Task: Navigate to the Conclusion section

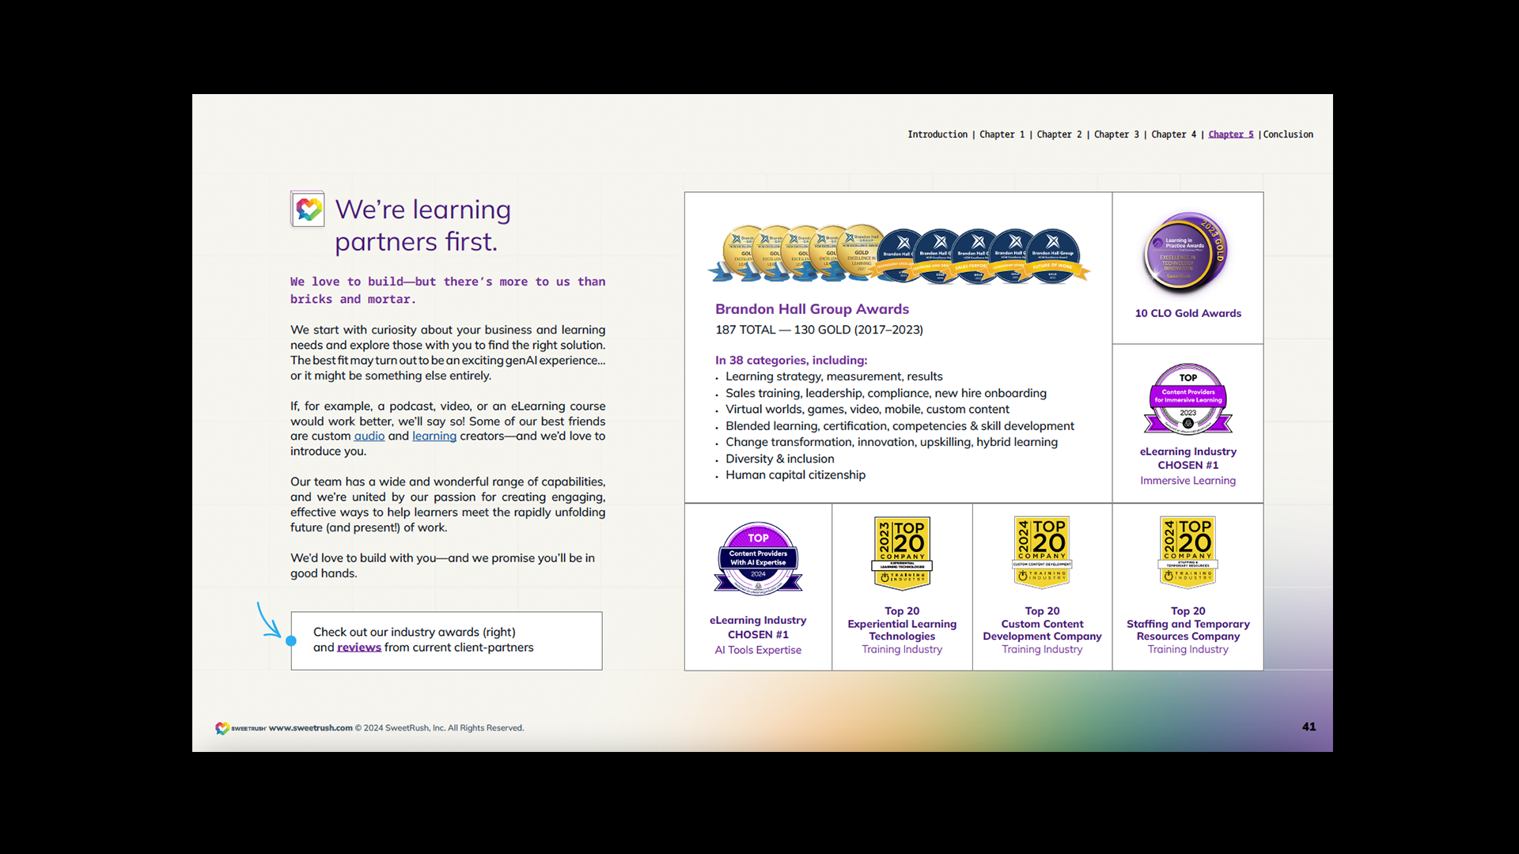Action: (1288, 134)
